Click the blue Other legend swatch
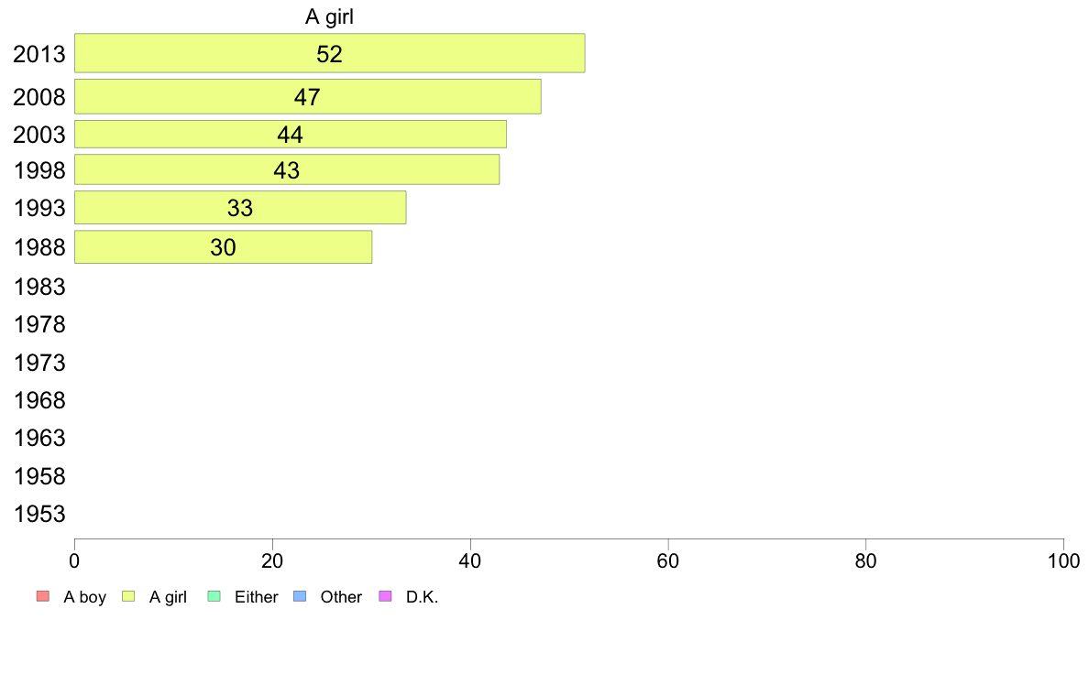 pos(300,596)
